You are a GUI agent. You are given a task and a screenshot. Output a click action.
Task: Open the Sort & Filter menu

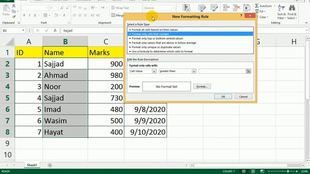[x=281, y=12]
